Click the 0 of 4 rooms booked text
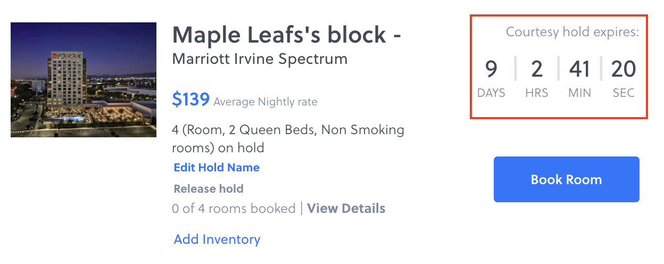 pos(234,208)
